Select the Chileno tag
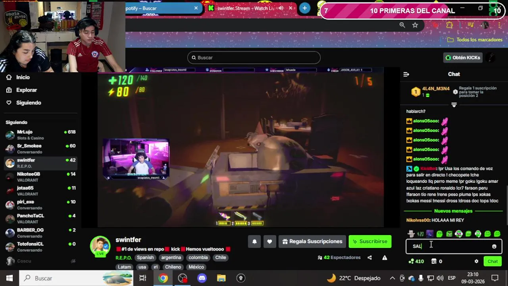Image resolution: width=508 pixels, height=286 pixels. point(173,267)
